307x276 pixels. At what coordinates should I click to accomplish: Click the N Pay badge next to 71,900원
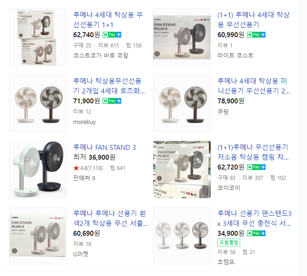click(x=112, y=101)
